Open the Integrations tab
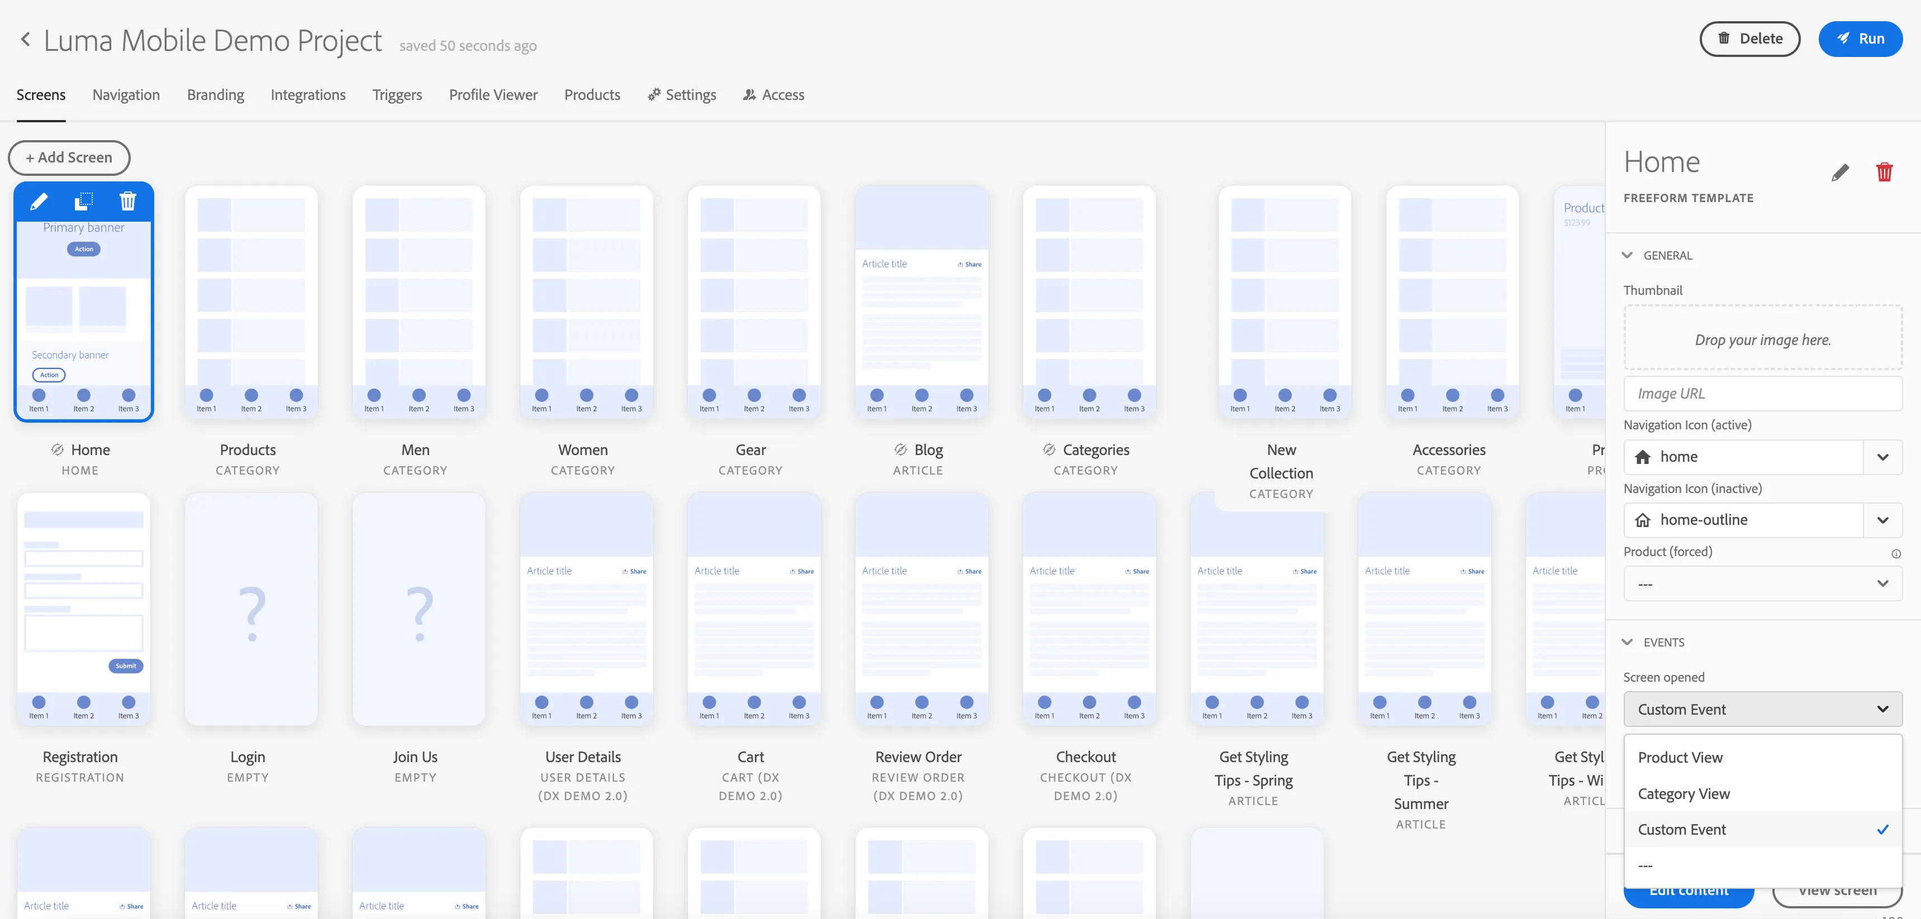The image size is (1921, 919). pyautogui.click(x=308, y=95)
